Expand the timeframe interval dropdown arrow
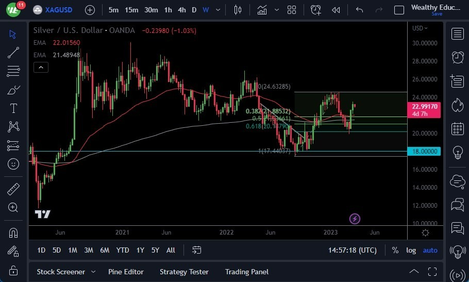This screenshot has height=282, width=469. click(220, 10)
